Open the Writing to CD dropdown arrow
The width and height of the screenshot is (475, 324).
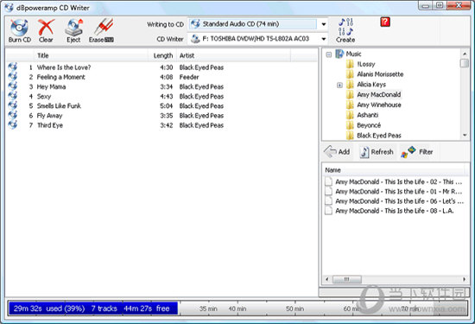(324, 24)
